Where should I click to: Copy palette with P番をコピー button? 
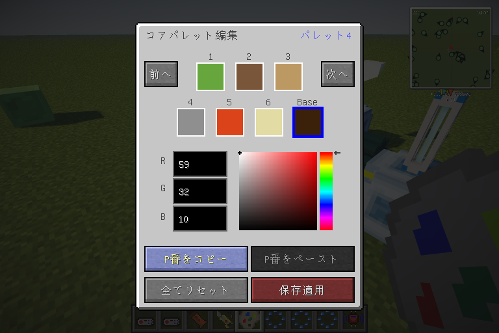[196, 259]
